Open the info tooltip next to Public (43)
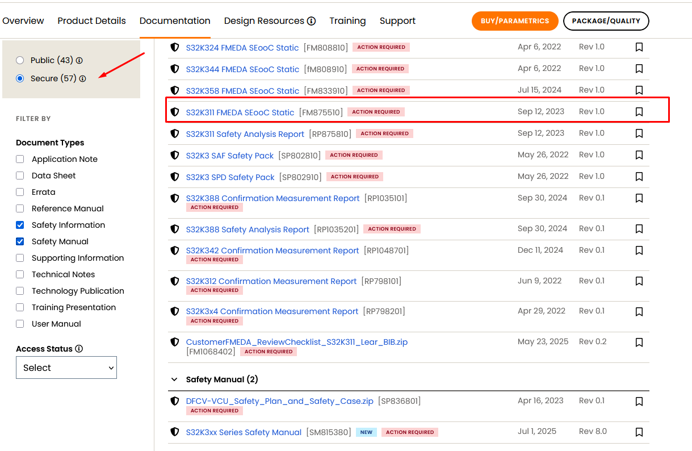This screenshot has width=692, height=451. (x=78, y=60)
